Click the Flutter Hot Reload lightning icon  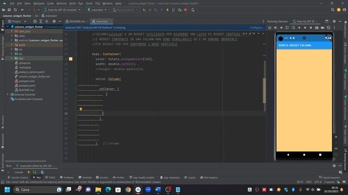pos(167,10)
